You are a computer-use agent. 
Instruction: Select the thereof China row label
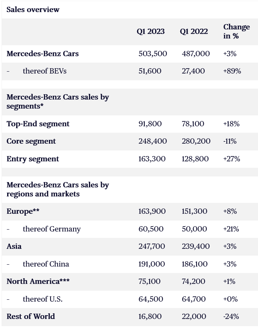(46, 264)
